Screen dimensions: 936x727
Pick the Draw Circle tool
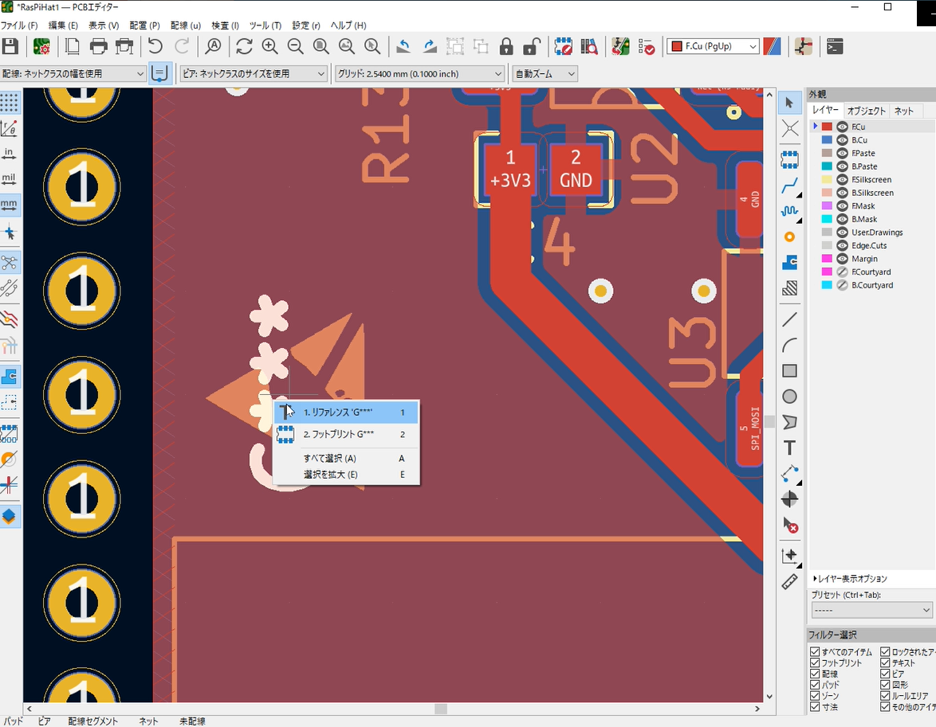click(x=789, y=397)
